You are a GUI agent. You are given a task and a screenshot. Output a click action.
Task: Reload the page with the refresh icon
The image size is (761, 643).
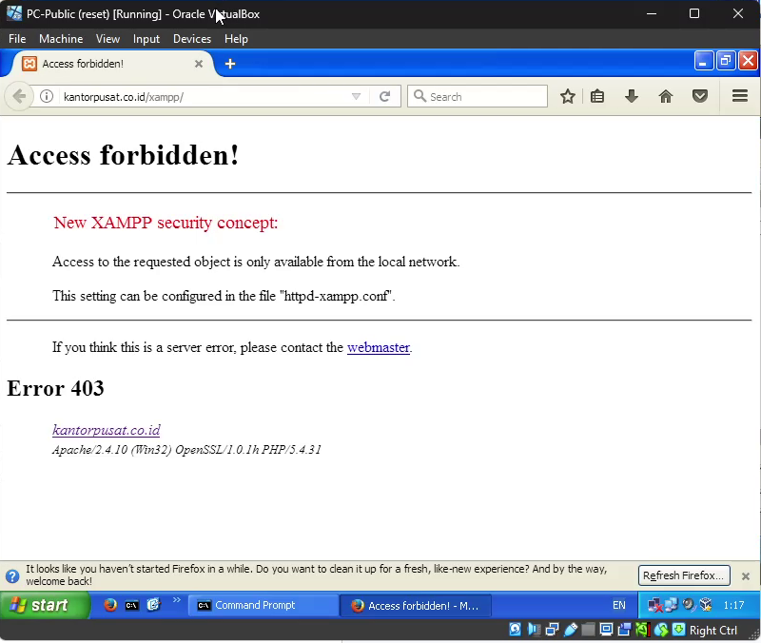[385, 97]
